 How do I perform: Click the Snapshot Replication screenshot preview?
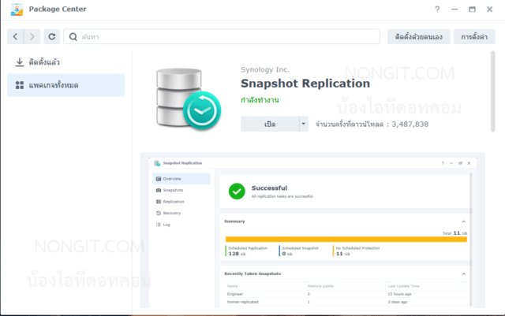[312, 230]
